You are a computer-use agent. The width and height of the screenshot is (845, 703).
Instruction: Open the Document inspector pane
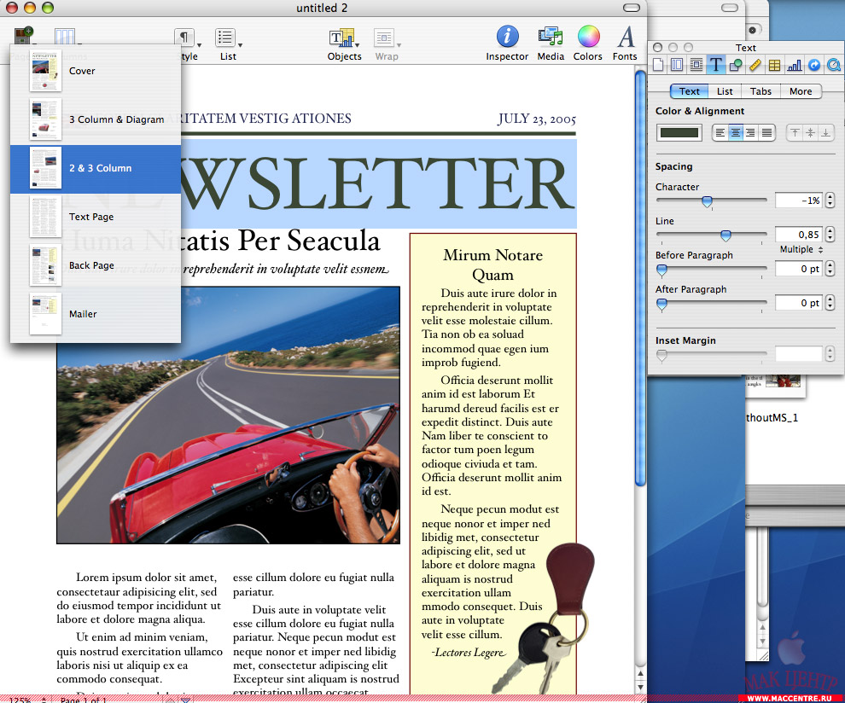pyautogui.click(x=658, y=65)
